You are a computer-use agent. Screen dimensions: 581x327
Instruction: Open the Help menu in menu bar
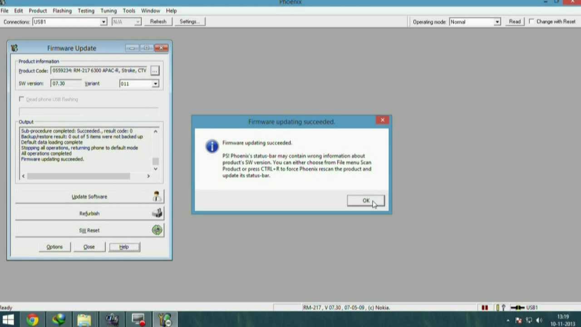(x=171, y=10)
